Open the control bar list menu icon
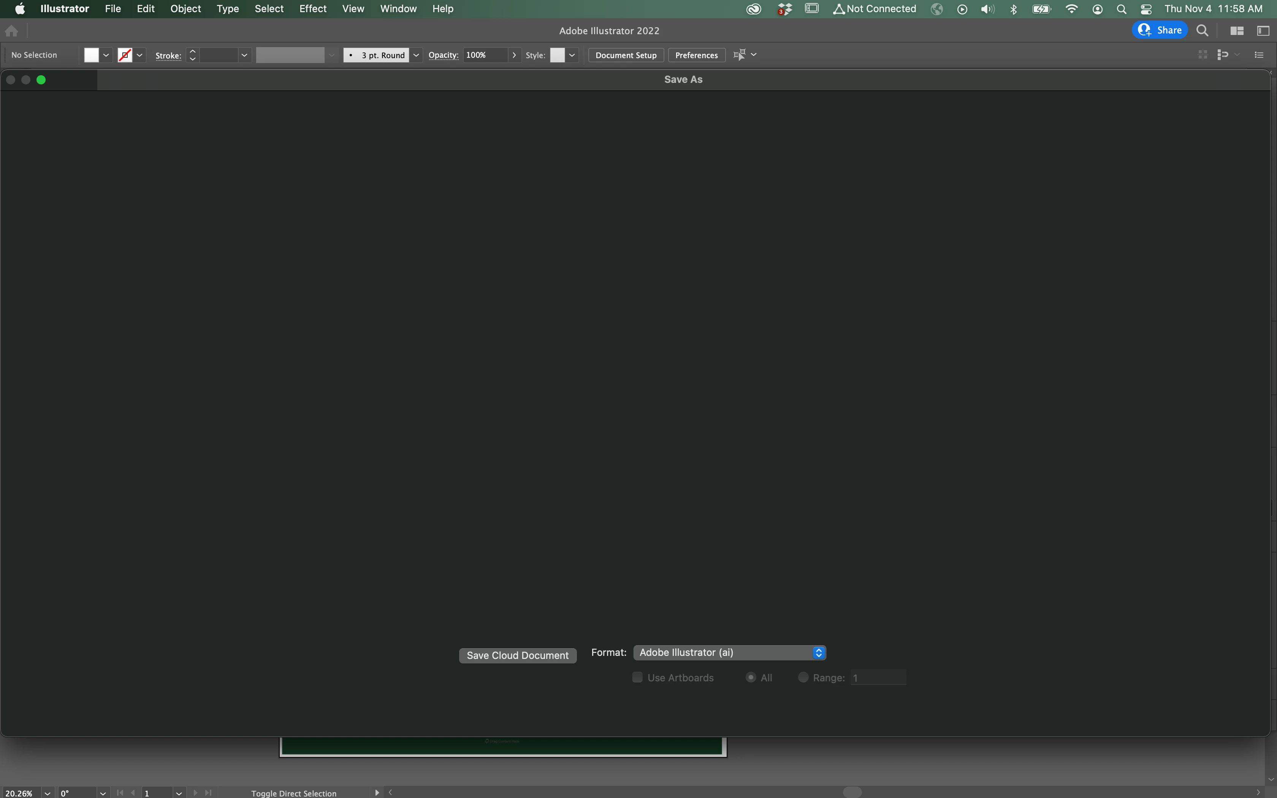 pyautogui.click(x=1259, y=55)
